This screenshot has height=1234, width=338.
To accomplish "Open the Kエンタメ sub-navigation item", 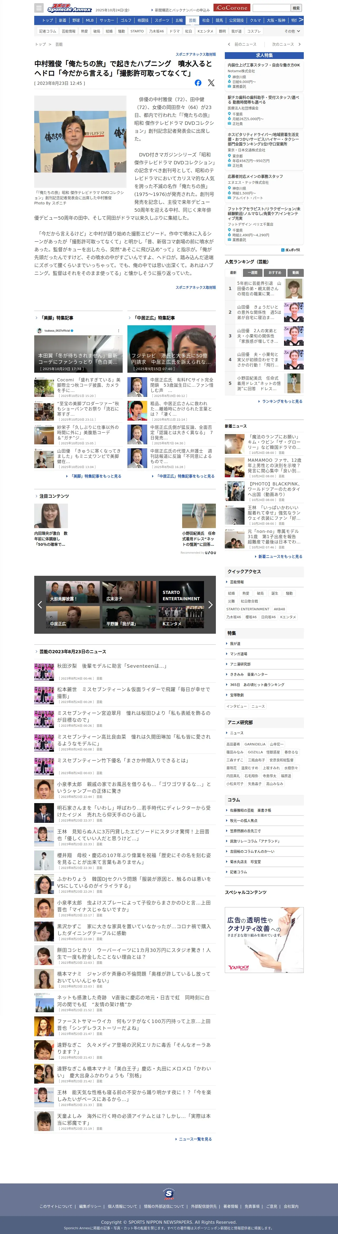I will [205, 31].
